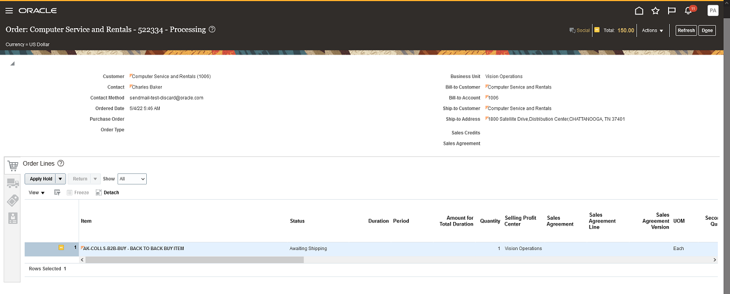Click the Freeze column button
Screen dimensions: 730x294
(78, 192)
